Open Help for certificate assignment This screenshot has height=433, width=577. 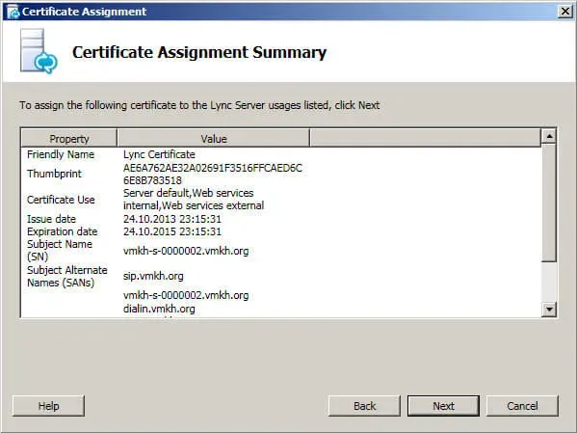click(48, 406)
